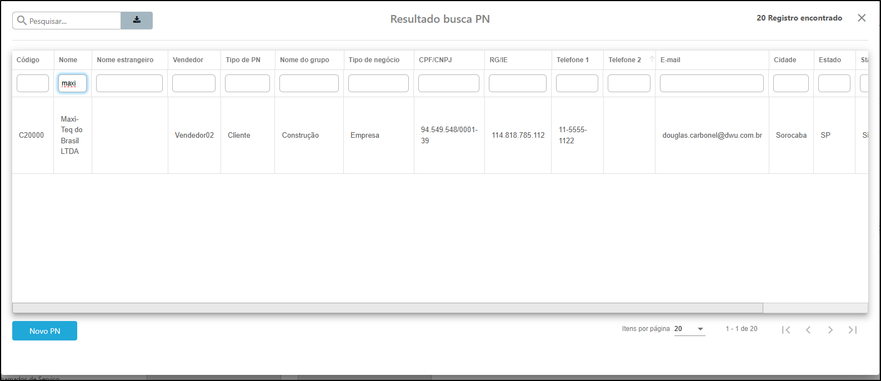This screenshot has height=381, width=881.
Task: Click the magnifier search icon
Action: click(x=22, y=21)
